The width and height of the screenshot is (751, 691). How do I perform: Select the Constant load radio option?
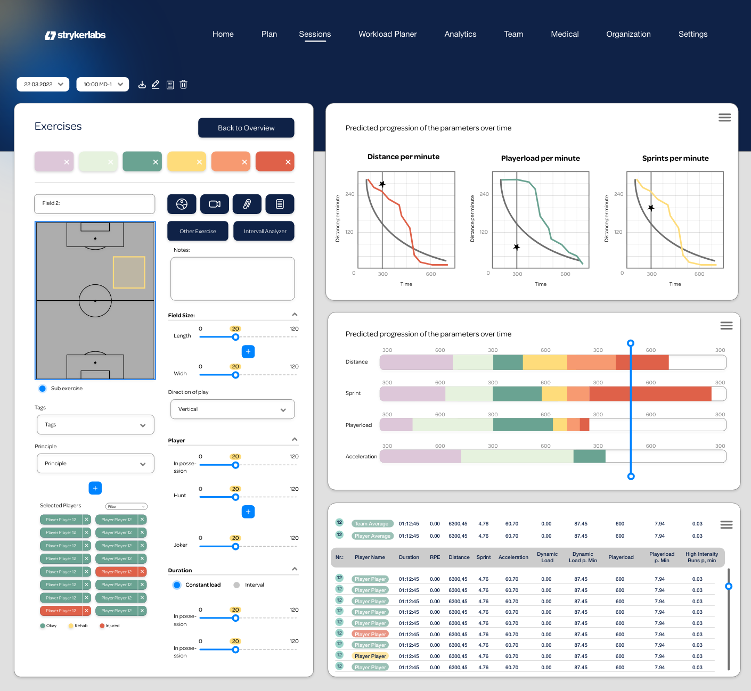pyautogui.click(x=177, y=585)
